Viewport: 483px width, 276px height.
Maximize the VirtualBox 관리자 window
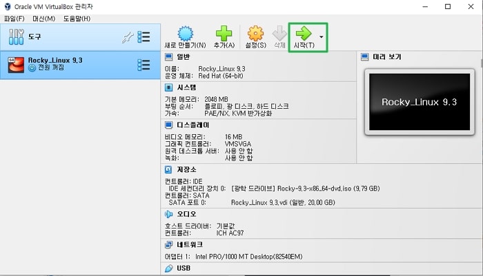coord(448,6)
